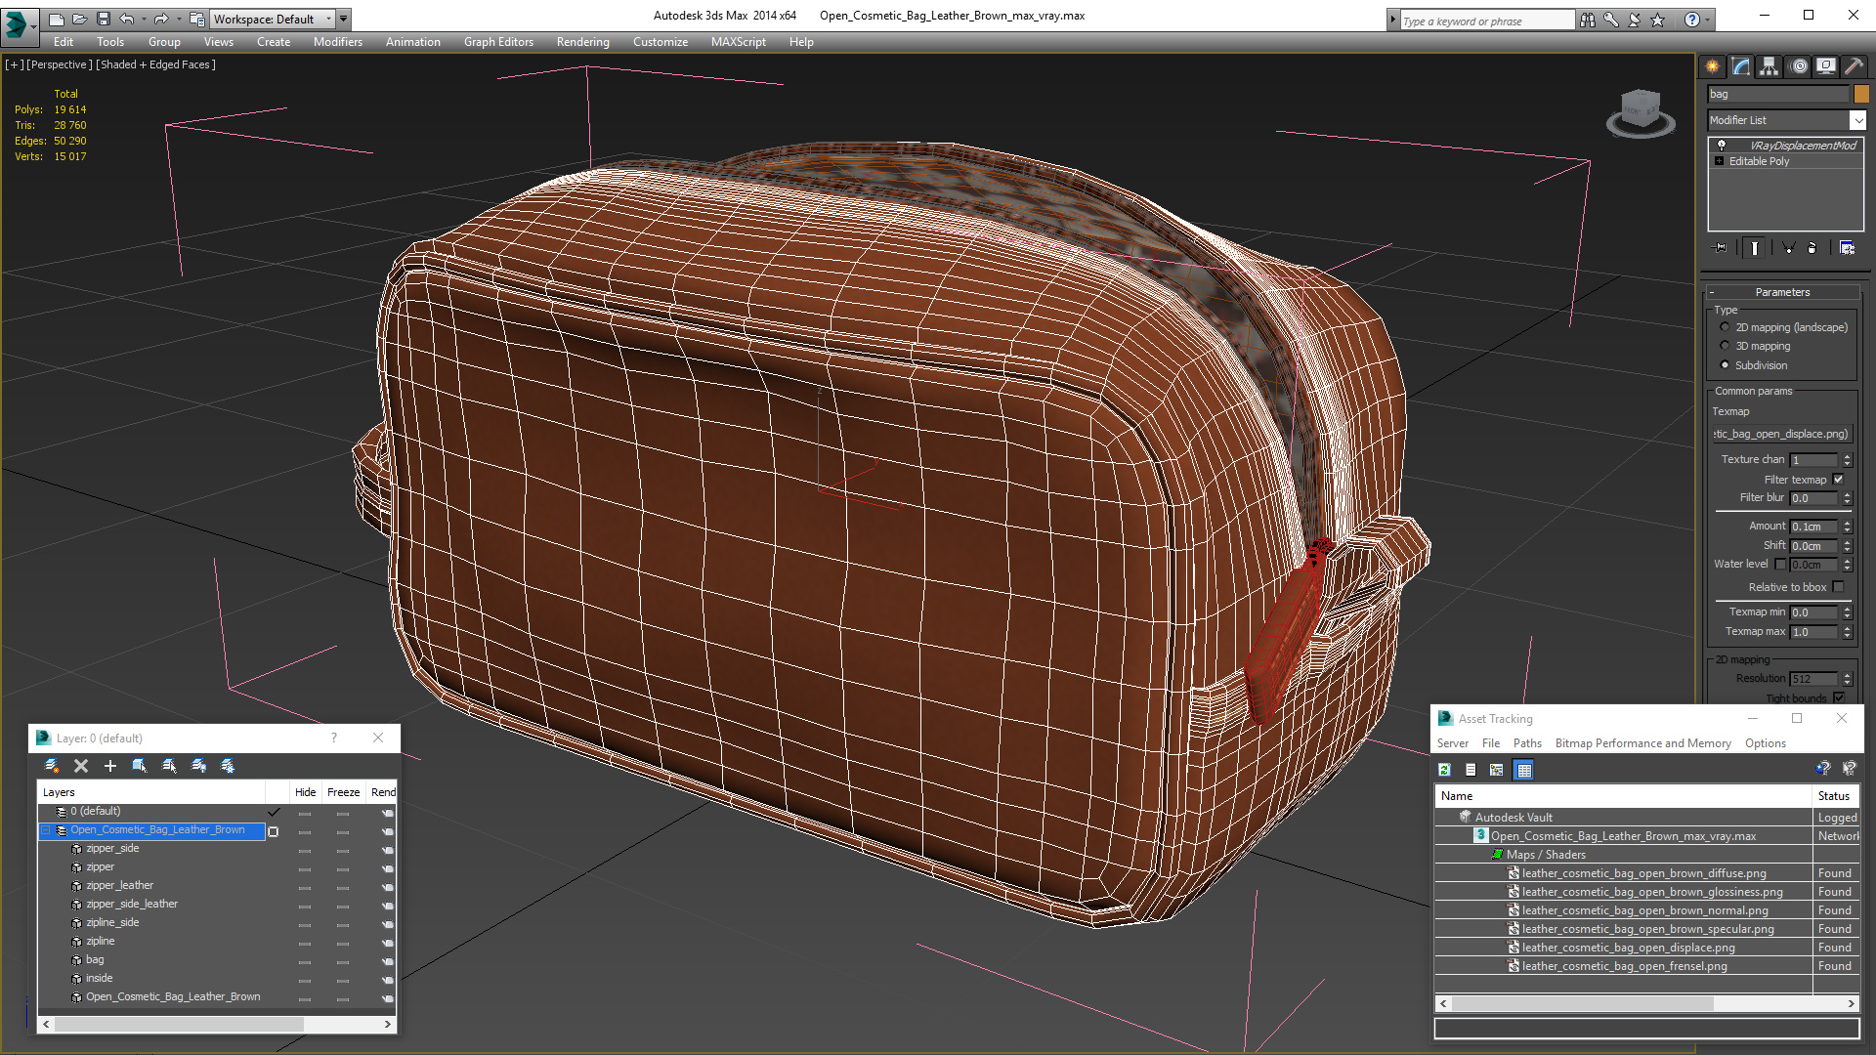Click the Texmap displace.png button

coord(1781,434)
